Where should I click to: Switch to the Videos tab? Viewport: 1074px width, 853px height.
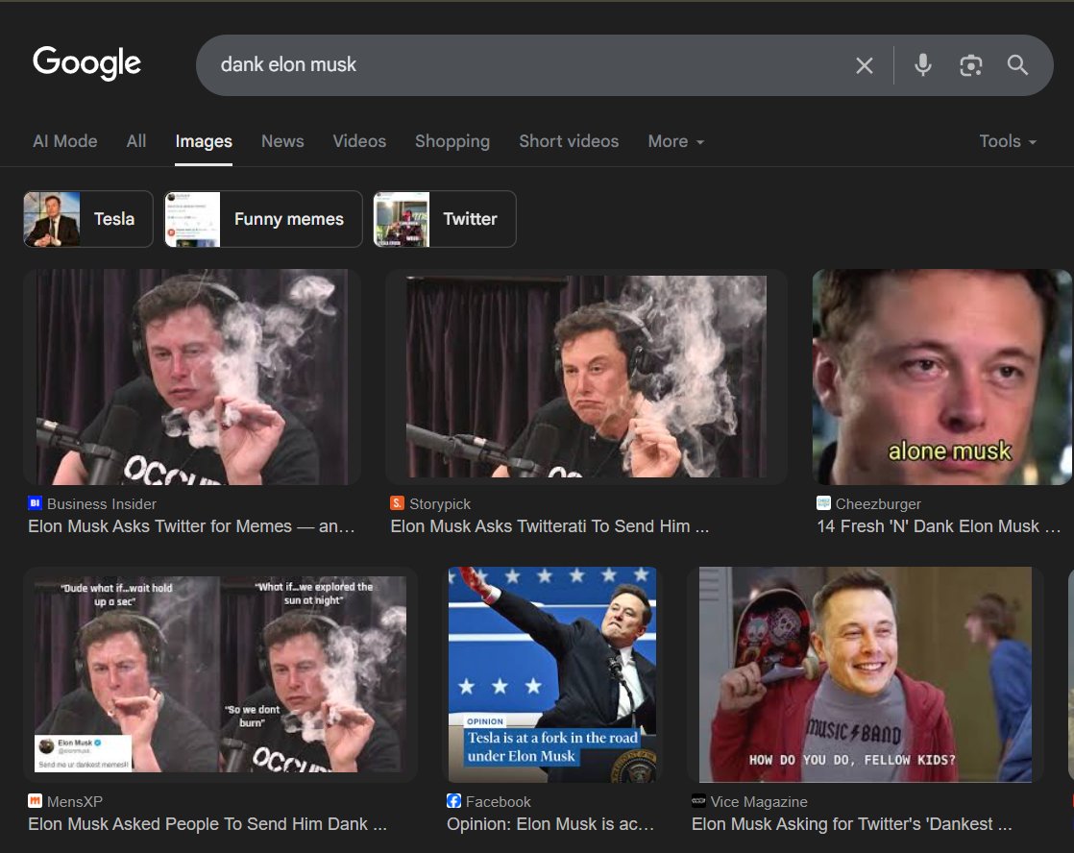tap(359, 141)
